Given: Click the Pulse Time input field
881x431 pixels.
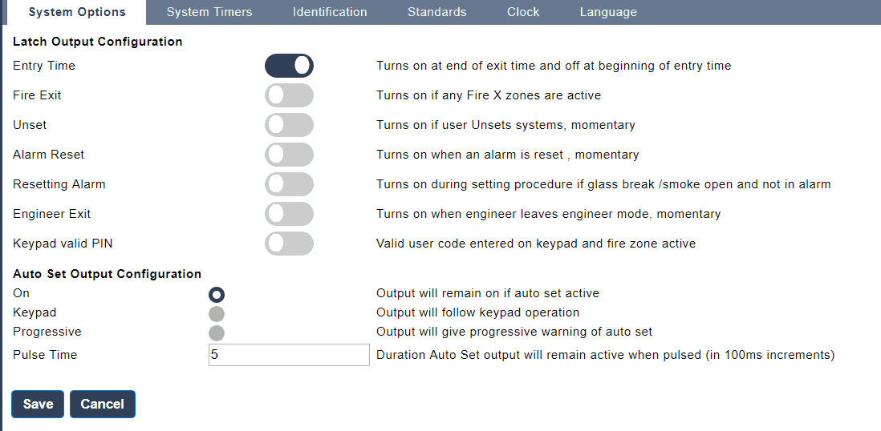Looking at the screenshot, I should coord(289,355).
